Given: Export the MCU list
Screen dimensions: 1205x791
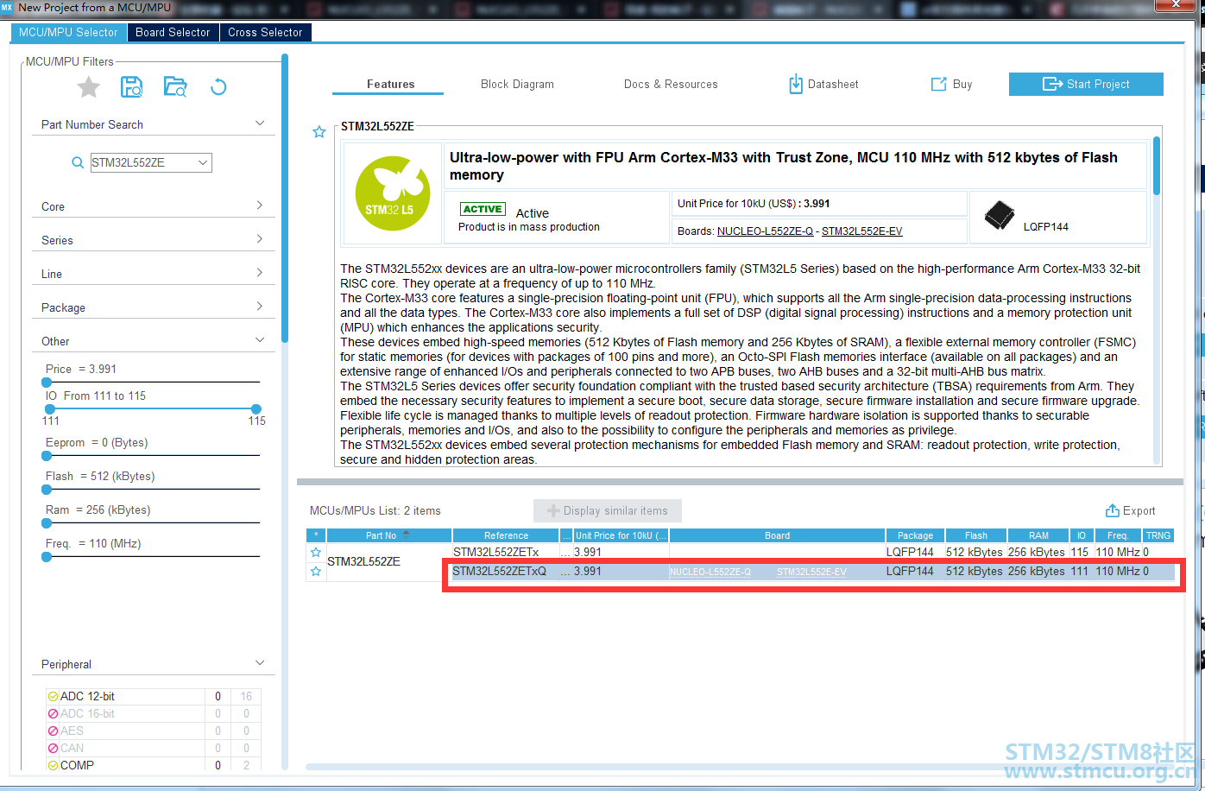Looking at the screenshot, I should [x=1130, y=510].
